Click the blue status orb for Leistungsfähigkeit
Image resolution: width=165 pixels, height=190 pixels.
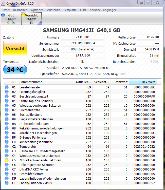tap(7, 92)
